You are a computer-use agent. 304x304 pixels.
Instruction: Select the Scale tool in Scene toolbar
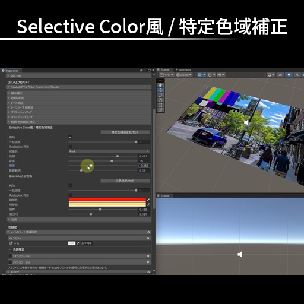[x=160, y=100]
